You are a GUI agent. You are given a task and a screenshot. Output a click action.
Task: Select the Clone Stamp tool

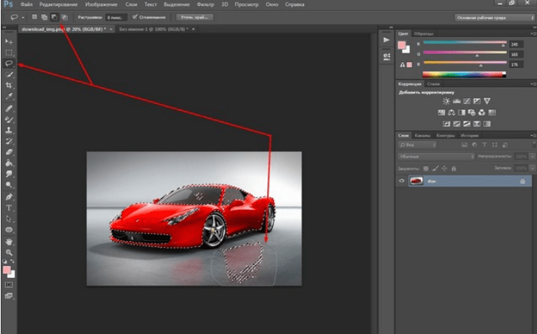pos(9,130)
